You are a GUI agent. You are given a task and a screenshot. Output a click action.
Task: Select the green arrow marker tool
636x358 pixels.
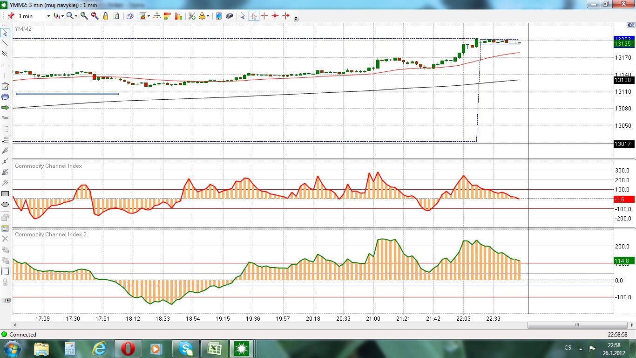[x=5, y=108]
